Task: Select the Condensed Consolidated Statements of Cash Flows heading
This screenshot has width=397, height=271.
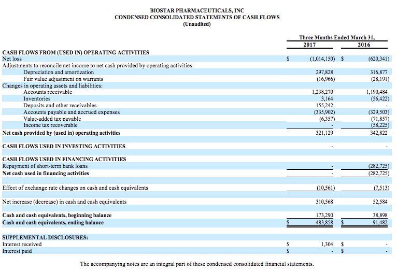Action: pyautogui.click(x=196, y=17)
